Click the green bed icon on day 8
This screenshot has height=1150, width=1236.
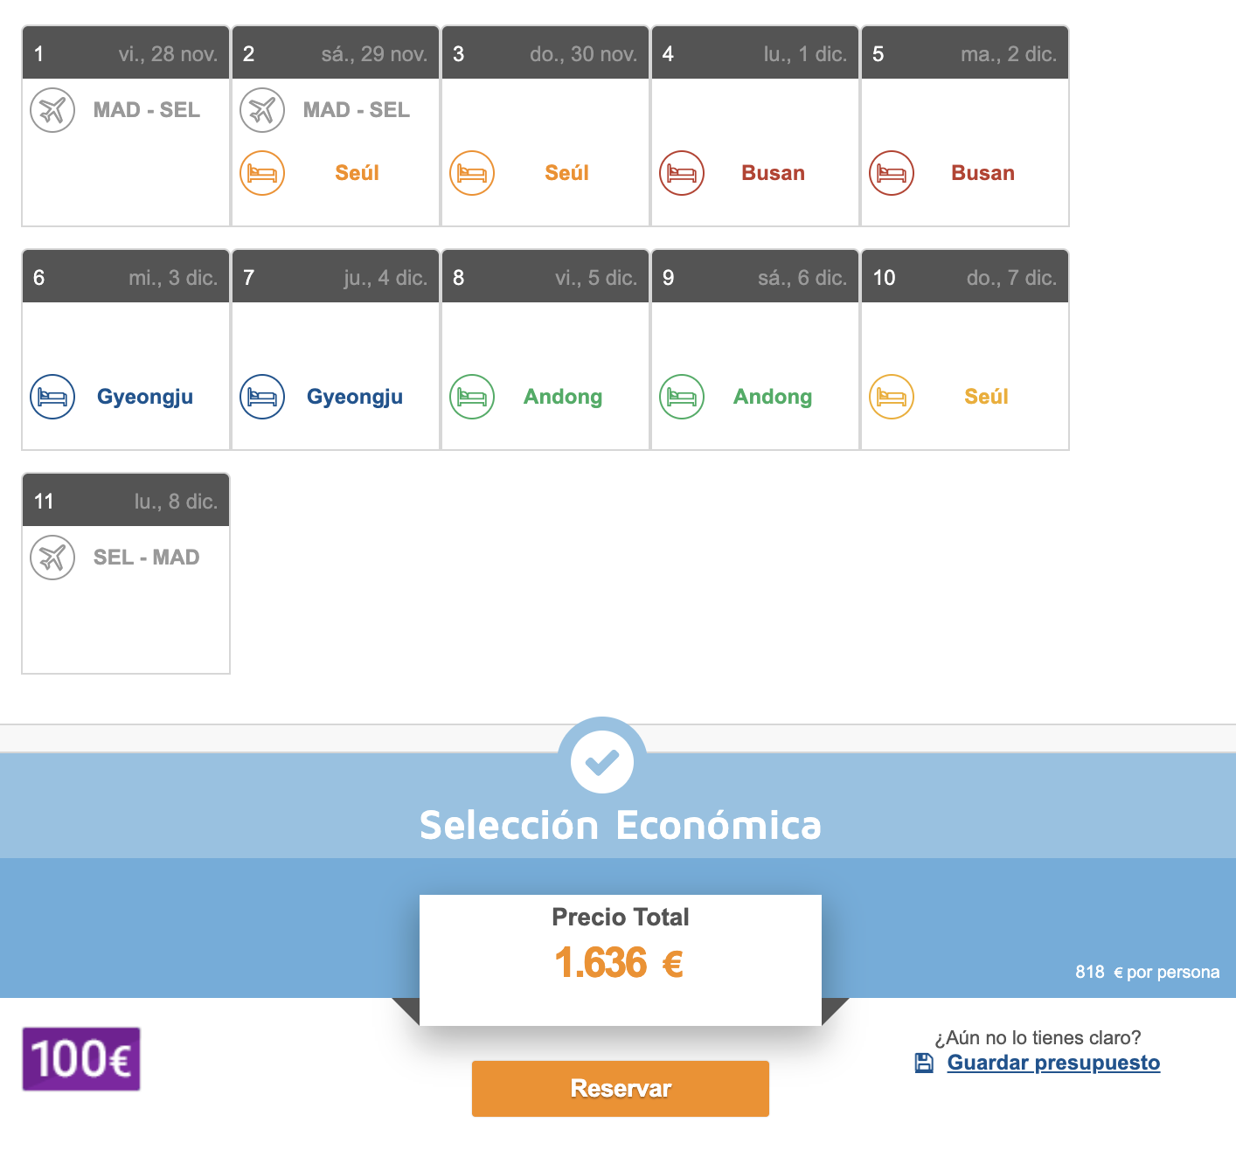472,397
